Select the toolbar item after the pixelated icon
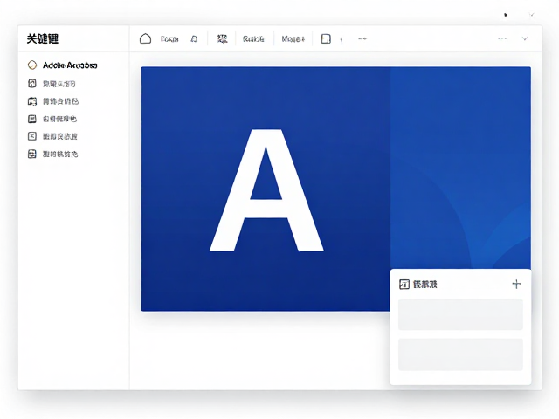 pos(253,38)
